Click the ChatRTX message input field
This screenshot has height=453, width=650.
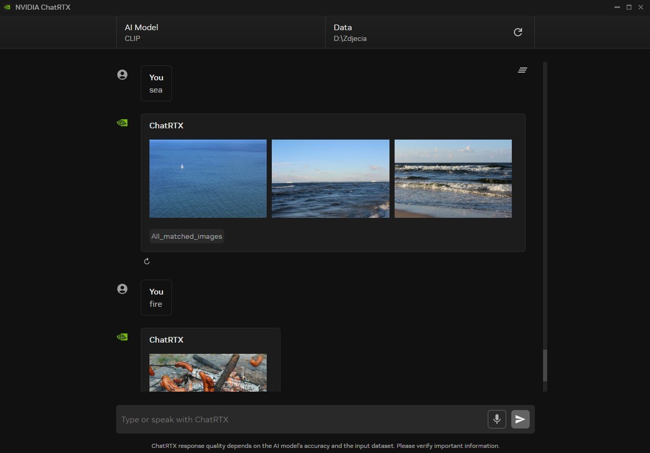coord(307,419)
